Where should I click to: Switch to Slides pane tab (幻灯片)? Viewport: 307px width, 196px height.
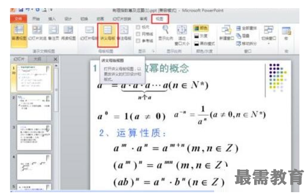point(19,59)
